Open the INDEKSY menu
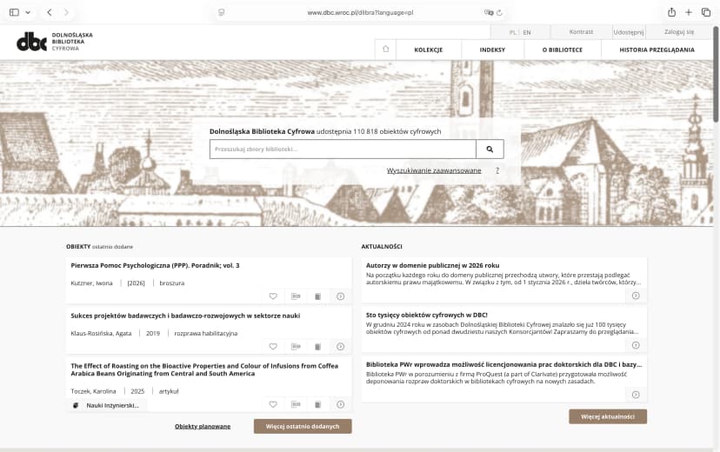 pos(492,50)
